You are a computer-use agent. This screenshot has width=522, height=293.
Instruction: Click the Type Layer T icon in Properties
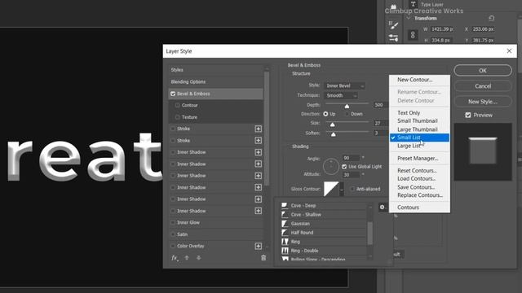coord(414,4)
